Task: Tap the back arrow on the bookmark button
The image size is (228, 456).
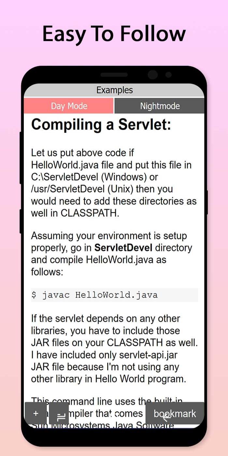Action: point(166,417)
